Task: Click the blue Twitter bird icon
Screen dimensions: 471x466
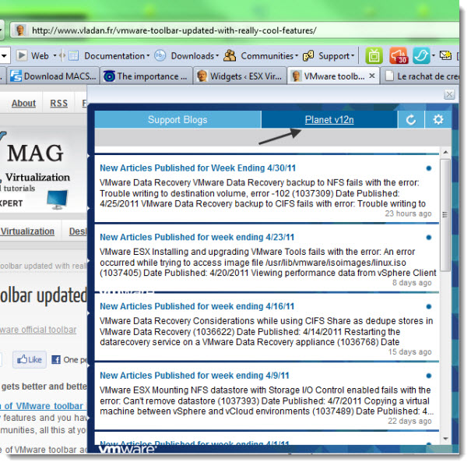Action: coord(421,55)
